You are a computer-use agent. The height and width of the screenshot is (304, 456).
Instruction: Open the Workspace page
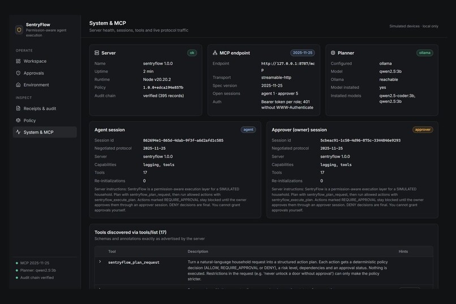pos(45,61)
